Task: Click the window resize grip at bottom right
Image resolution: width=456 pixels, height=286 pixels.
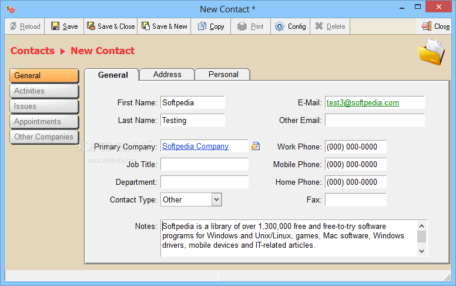Action: pos(447,278)
